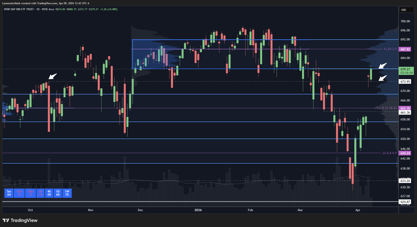Click the 9.11-10.23 line label
The image size is (417, 227).
(390, 108)
